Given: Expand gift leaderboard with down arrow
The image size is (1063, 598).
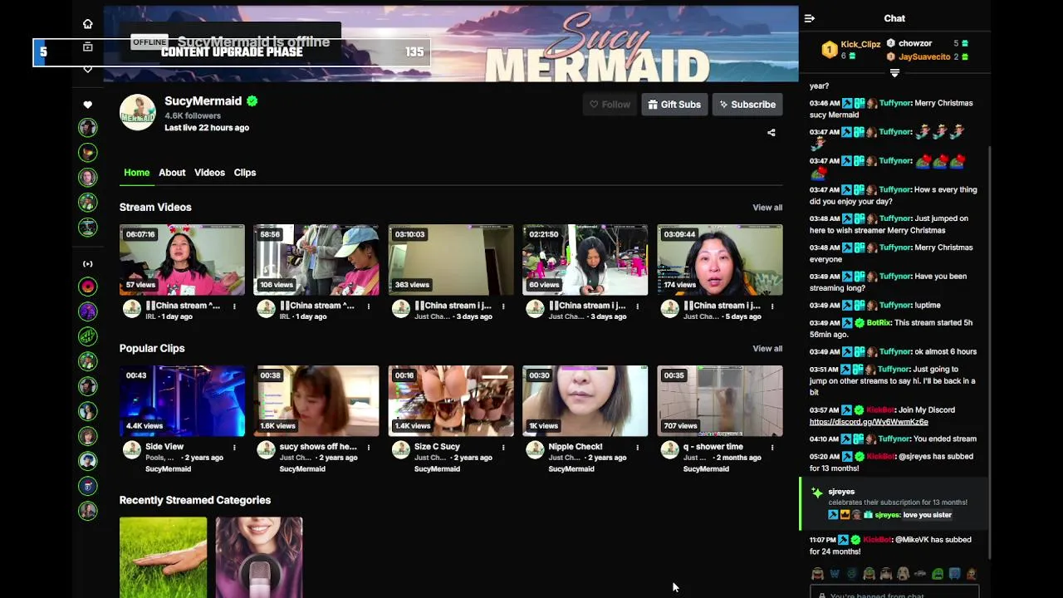Looking at the screenshot, I should coord(894,73).
